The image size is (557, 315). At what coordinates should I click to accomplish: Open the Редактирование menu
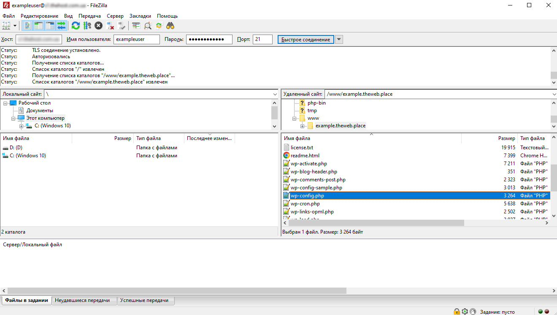pos(40,16)
